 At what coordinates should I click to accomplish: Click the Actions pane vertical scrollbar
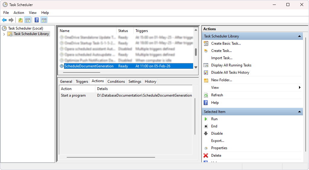306,95
